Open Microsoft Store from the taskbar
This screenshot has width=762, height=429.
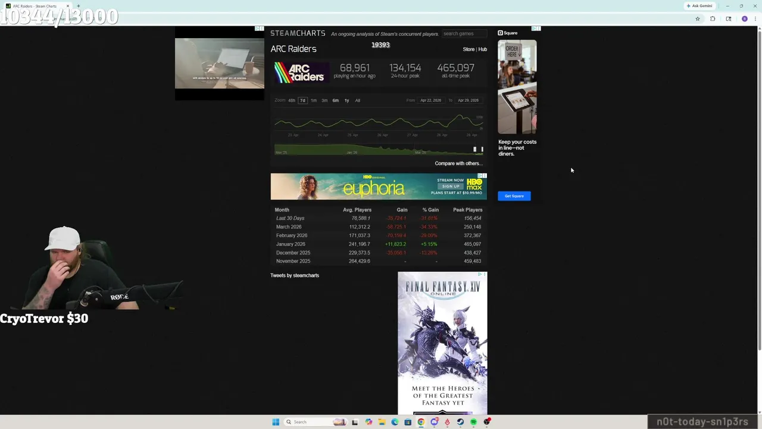tap(408, 422)
